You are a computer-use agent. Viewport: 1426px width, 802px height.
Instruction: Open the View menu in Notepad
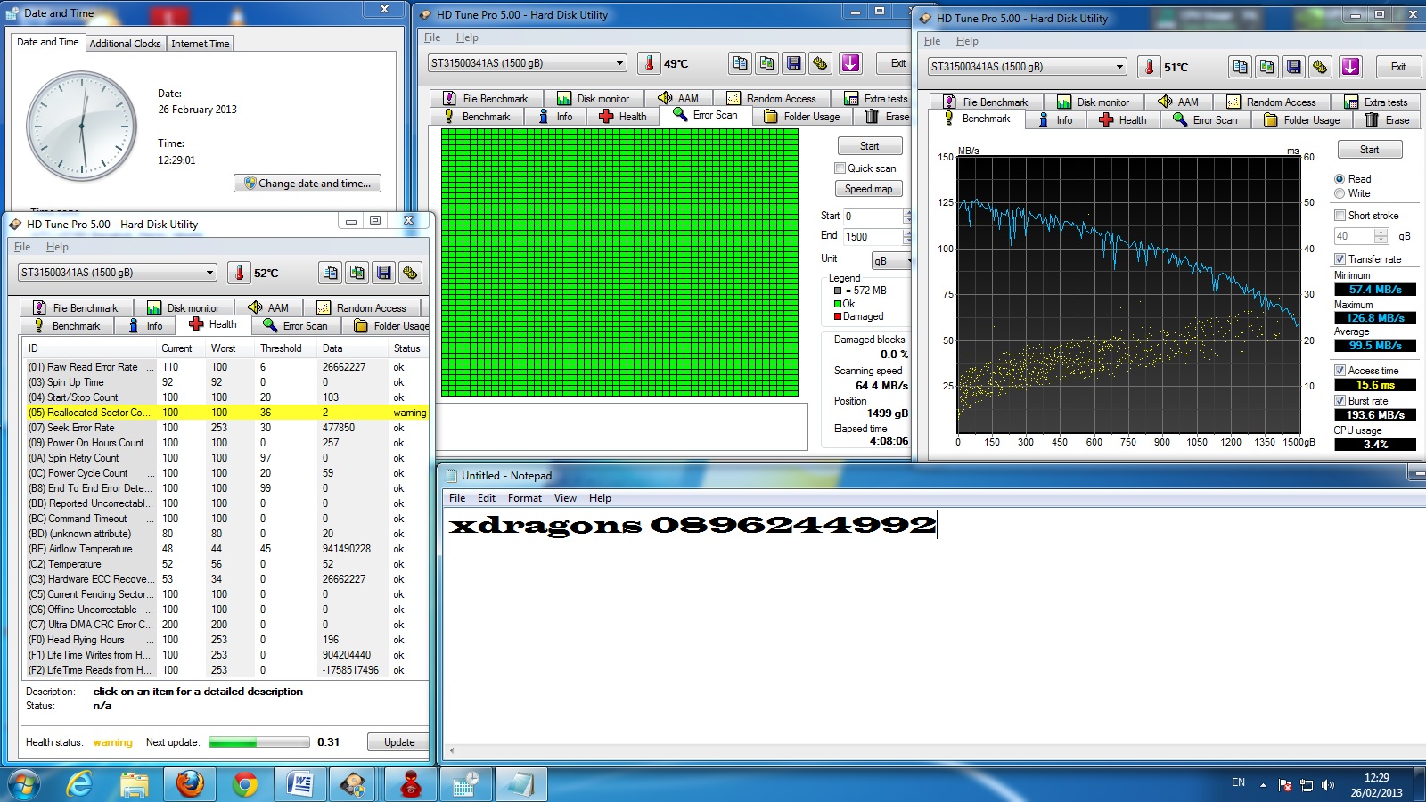click(x=565, y=498)
